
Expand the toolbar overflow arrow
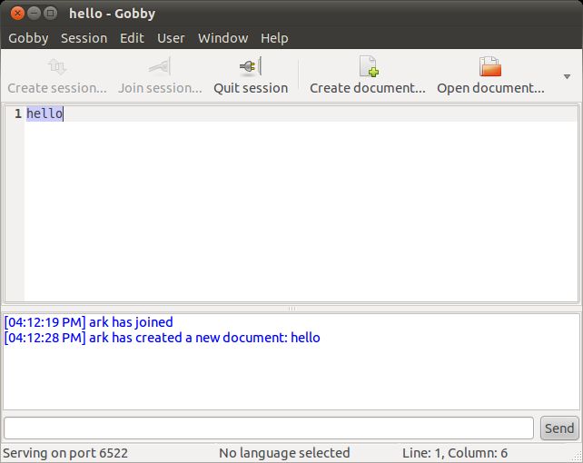tap(567, 76)
